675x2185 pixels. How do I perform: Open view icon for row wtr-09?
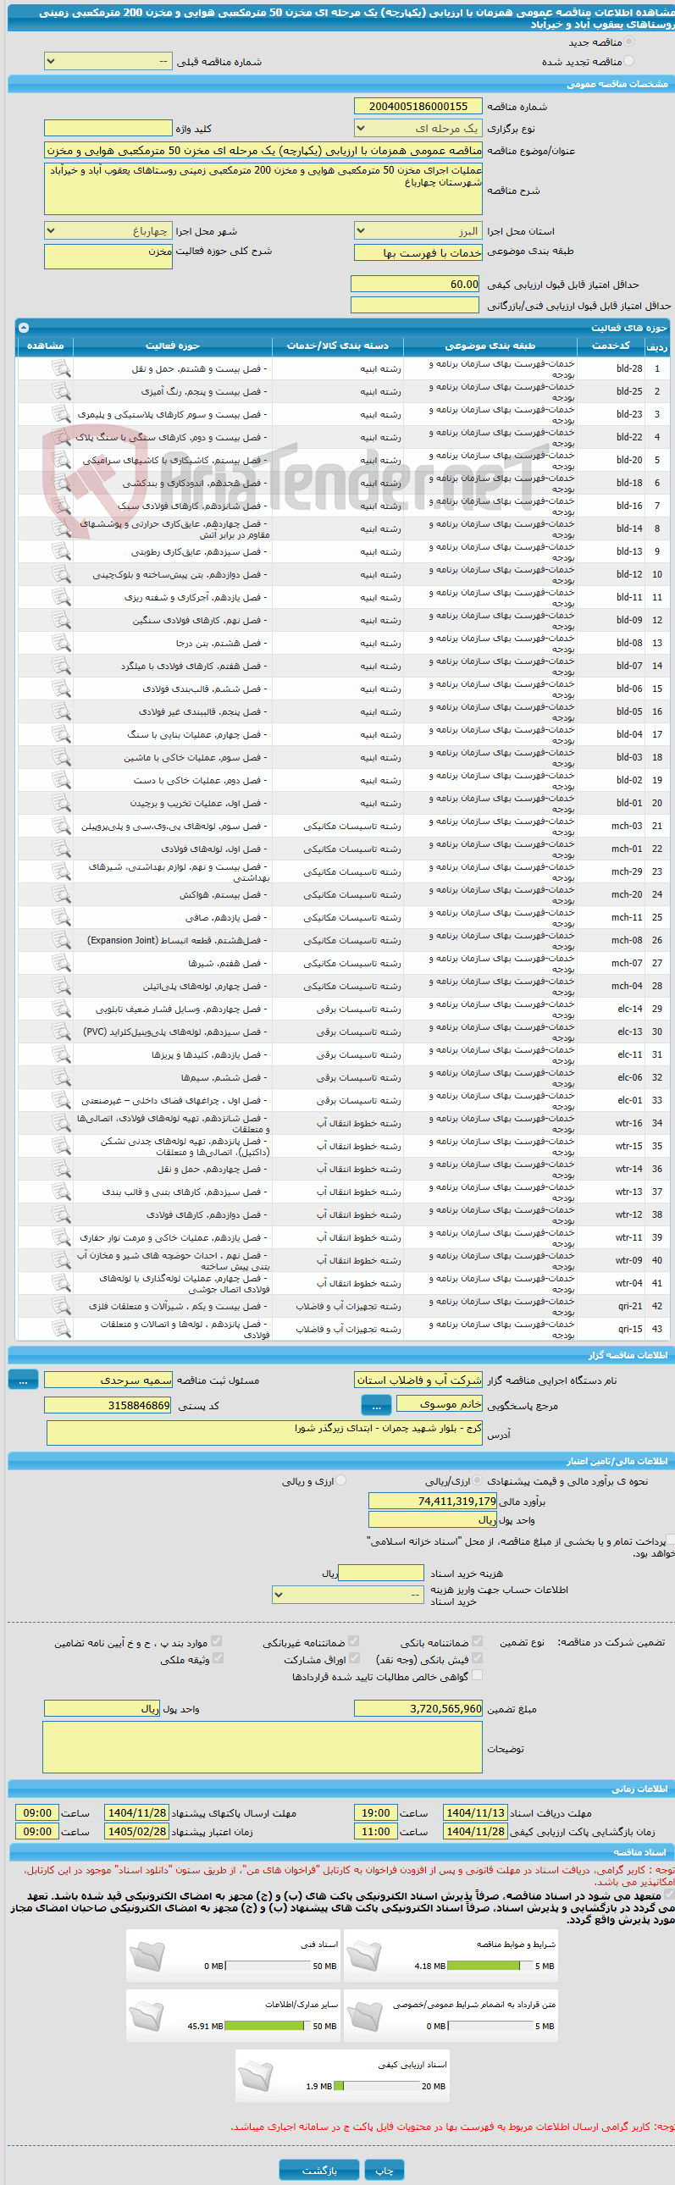pos(60,1261)
